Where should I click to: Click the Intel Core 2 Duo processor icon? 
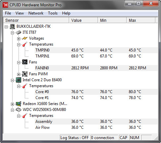point(19,80)
